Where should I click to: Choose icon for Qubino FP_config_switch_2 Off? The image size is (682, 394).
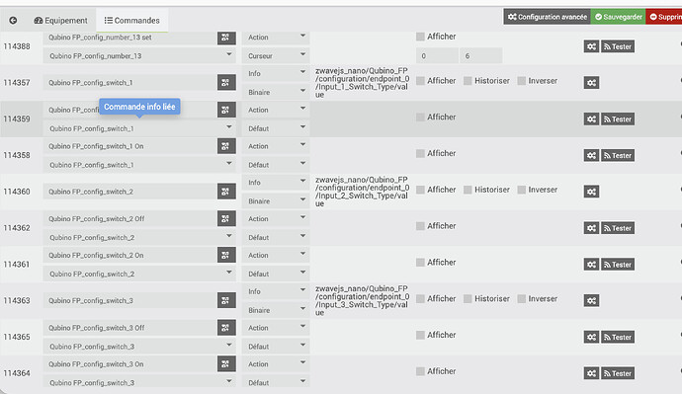(226, 219)
